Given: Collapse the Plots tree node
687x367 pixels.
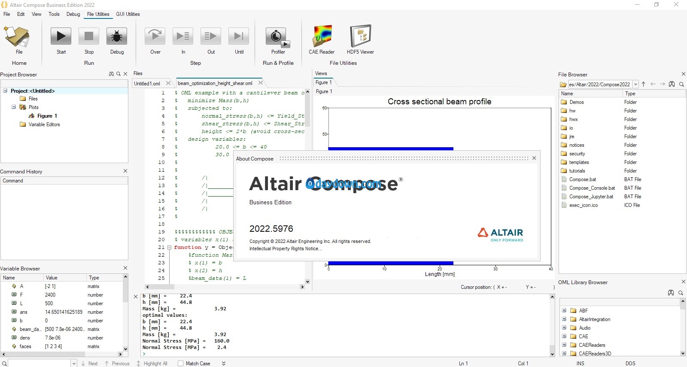Looking at the screenshot, I should coord(13,107).
